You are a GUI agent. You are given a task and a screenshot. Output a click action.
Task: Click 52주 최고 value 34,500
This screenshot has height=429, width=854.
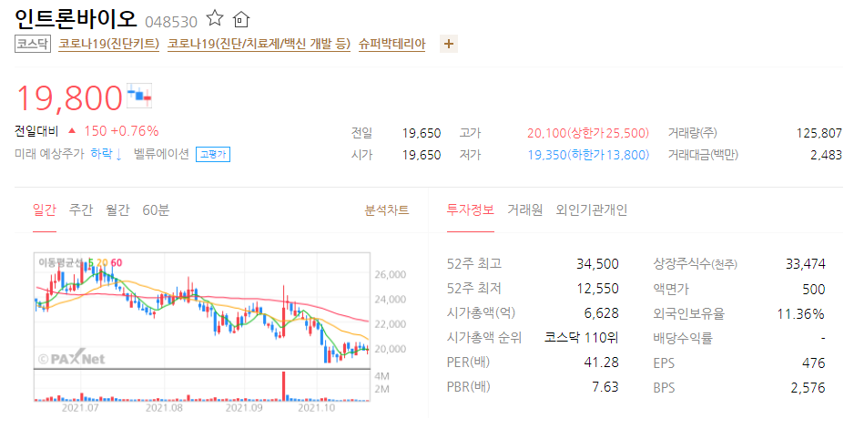point(597,264)
